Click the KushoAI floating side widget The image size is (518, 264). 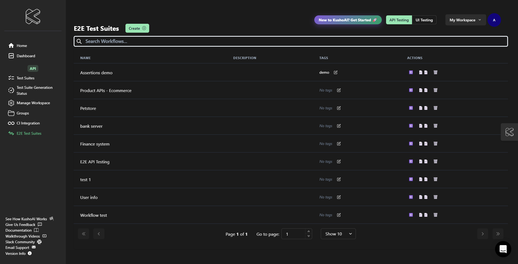(x=509, y=132)
